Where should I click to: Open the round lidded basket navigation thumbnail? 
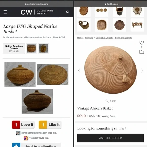pyautogui.click(x=31, y=48)
